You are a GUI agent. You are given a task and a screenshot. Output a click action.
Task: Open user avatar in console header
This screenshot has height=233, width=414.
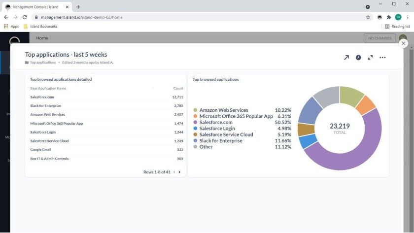[403, 37]
